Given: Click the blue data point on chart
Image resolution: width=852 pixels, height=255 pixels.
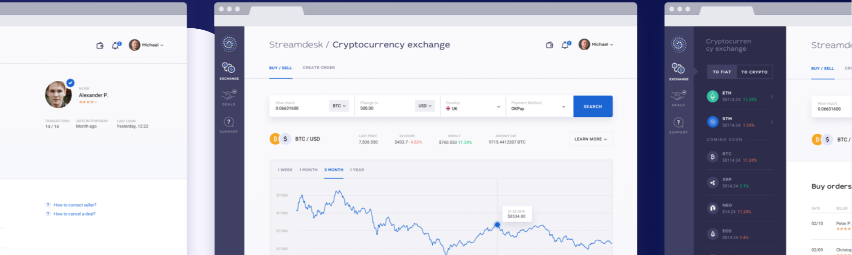Looking at the screenshot, I should coord(497,224).
